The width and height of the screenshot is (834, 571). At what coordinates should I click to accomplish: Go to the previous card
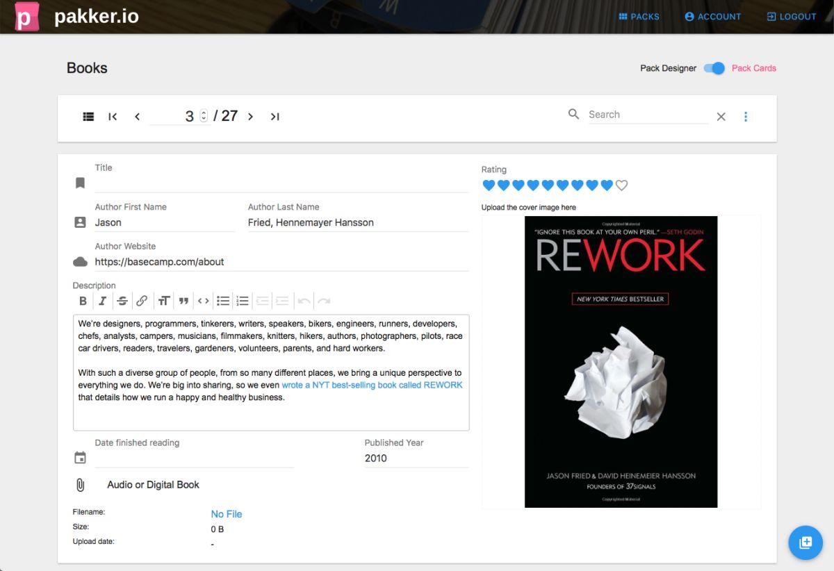coord(137,117)
